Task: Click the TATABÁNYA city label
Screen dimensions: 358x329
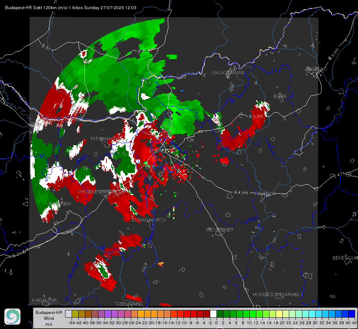Action: click(x=103, y=139)
